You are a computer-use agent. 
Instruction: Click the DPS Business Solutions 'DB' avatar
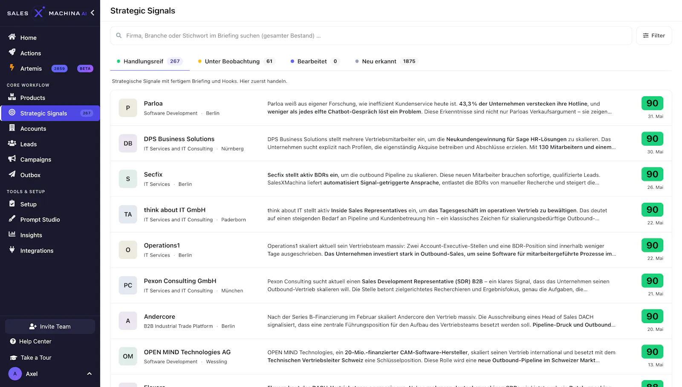pos(128,144)
